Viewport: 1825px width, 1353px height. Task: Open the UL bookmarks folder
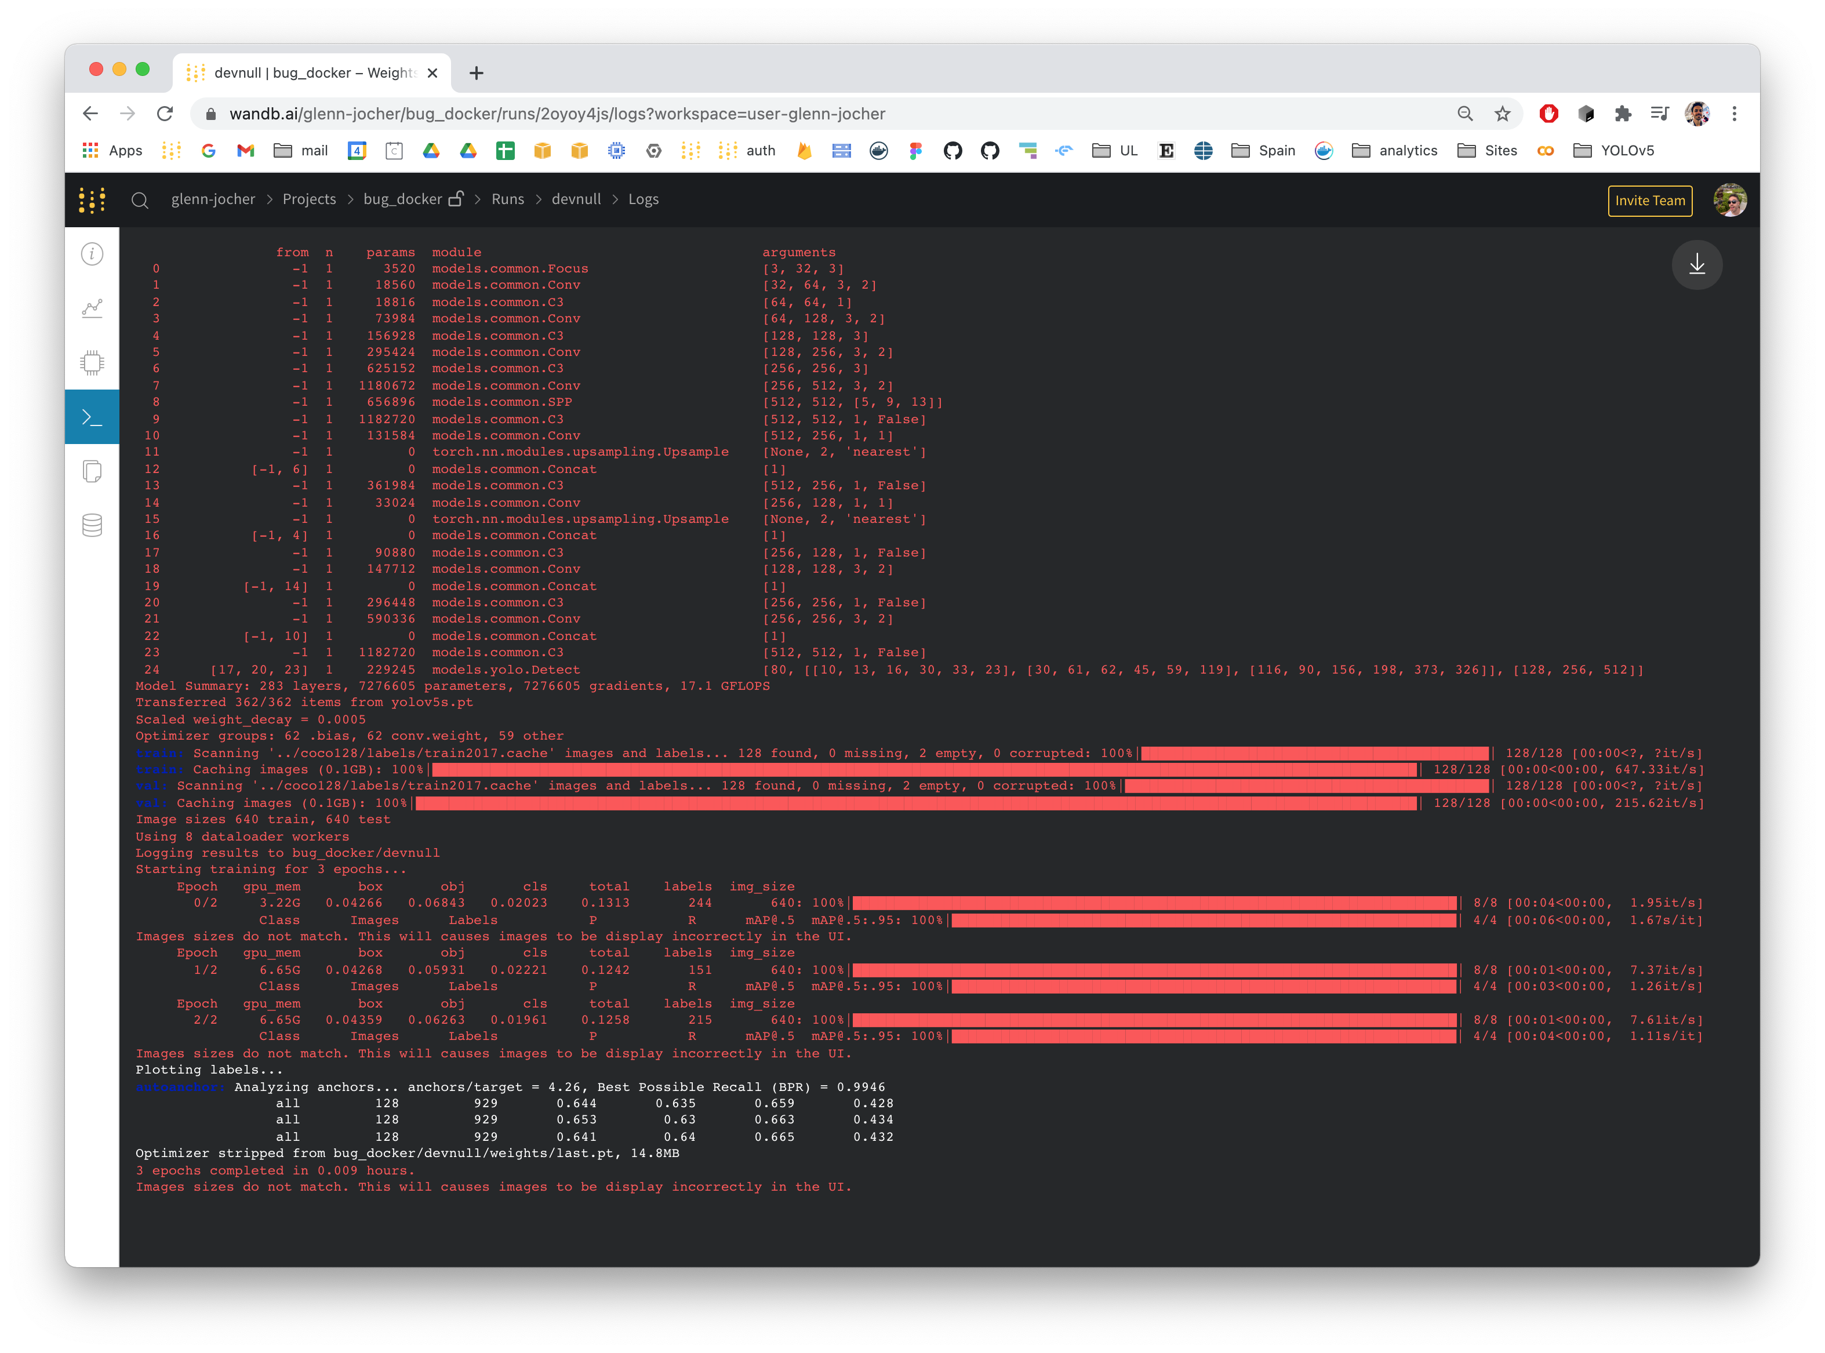pos(1114,151)
